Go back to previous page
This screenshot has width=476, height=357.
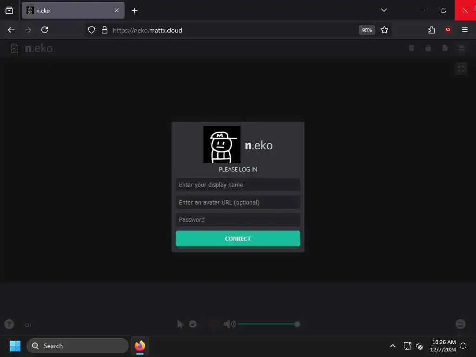click(x=11, y=30)
